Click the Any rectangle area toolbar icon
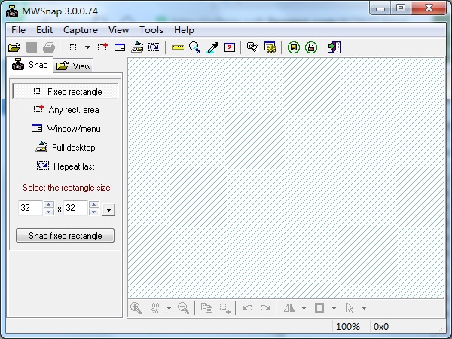Viewport: 452px width, 339px height. point(102,47)
